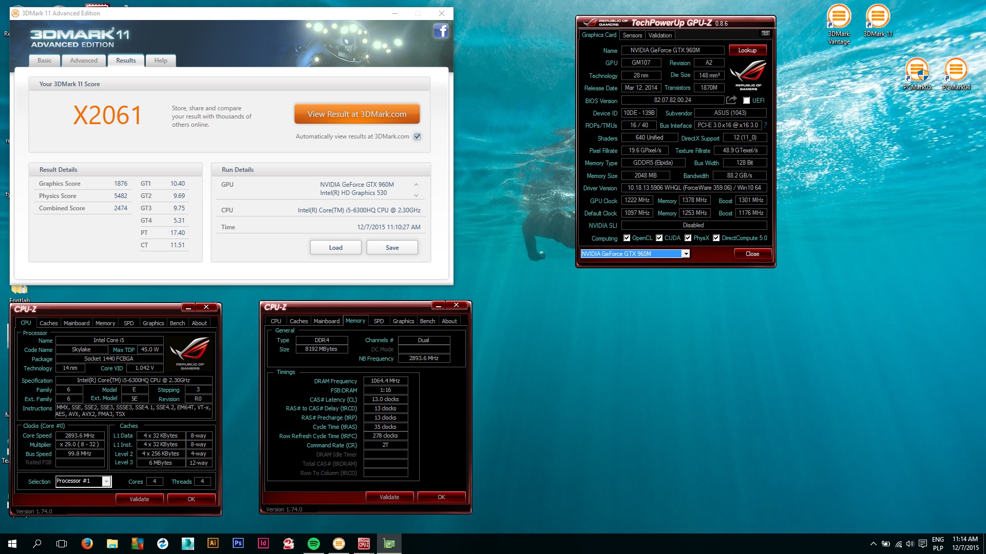Click the battery power tray icon
This screenshot has height=554, width=986.
click(x=886, y=544)
